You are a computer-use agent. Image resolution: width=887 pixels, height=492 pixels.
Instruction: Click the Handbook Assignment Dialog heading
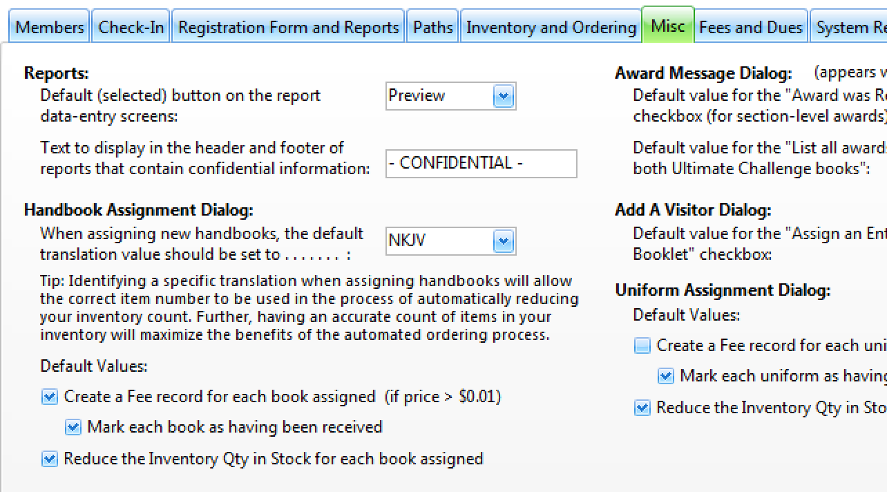(x=138, y=210)
